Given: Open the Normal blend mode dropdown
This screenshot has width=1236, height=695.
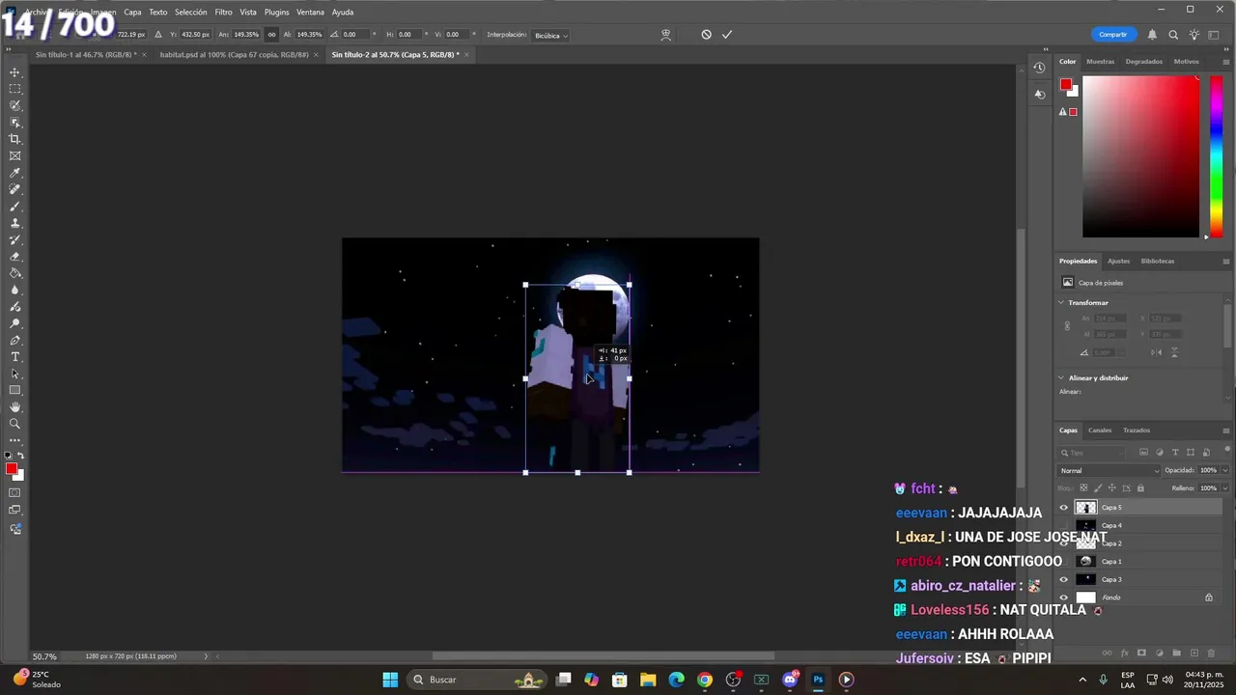Looking at the screenshot, I should point(1110,471).
